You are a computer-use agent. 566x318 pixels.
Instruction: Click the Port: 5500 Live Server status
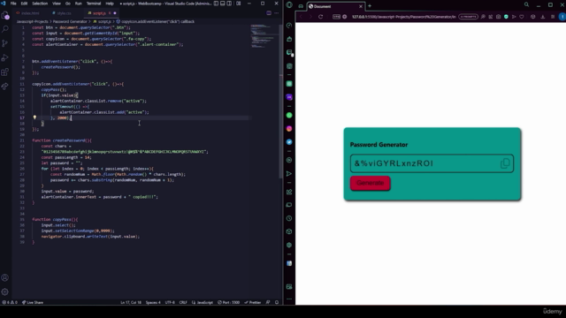coord(228,302)
